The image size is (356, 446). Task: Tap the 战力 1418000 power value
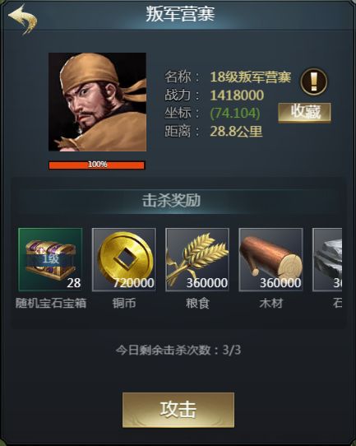(x=237, y=95)
